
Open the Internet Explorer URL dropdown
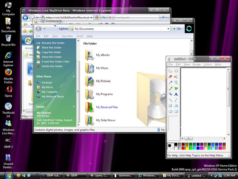click(91, 18)
